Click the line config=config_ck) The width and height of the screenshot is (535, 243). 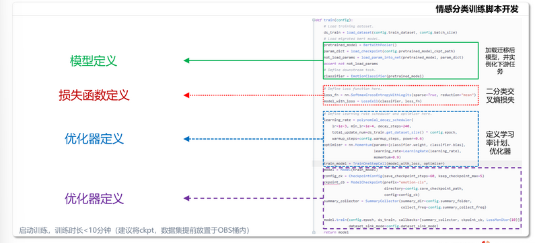[401, 195]
